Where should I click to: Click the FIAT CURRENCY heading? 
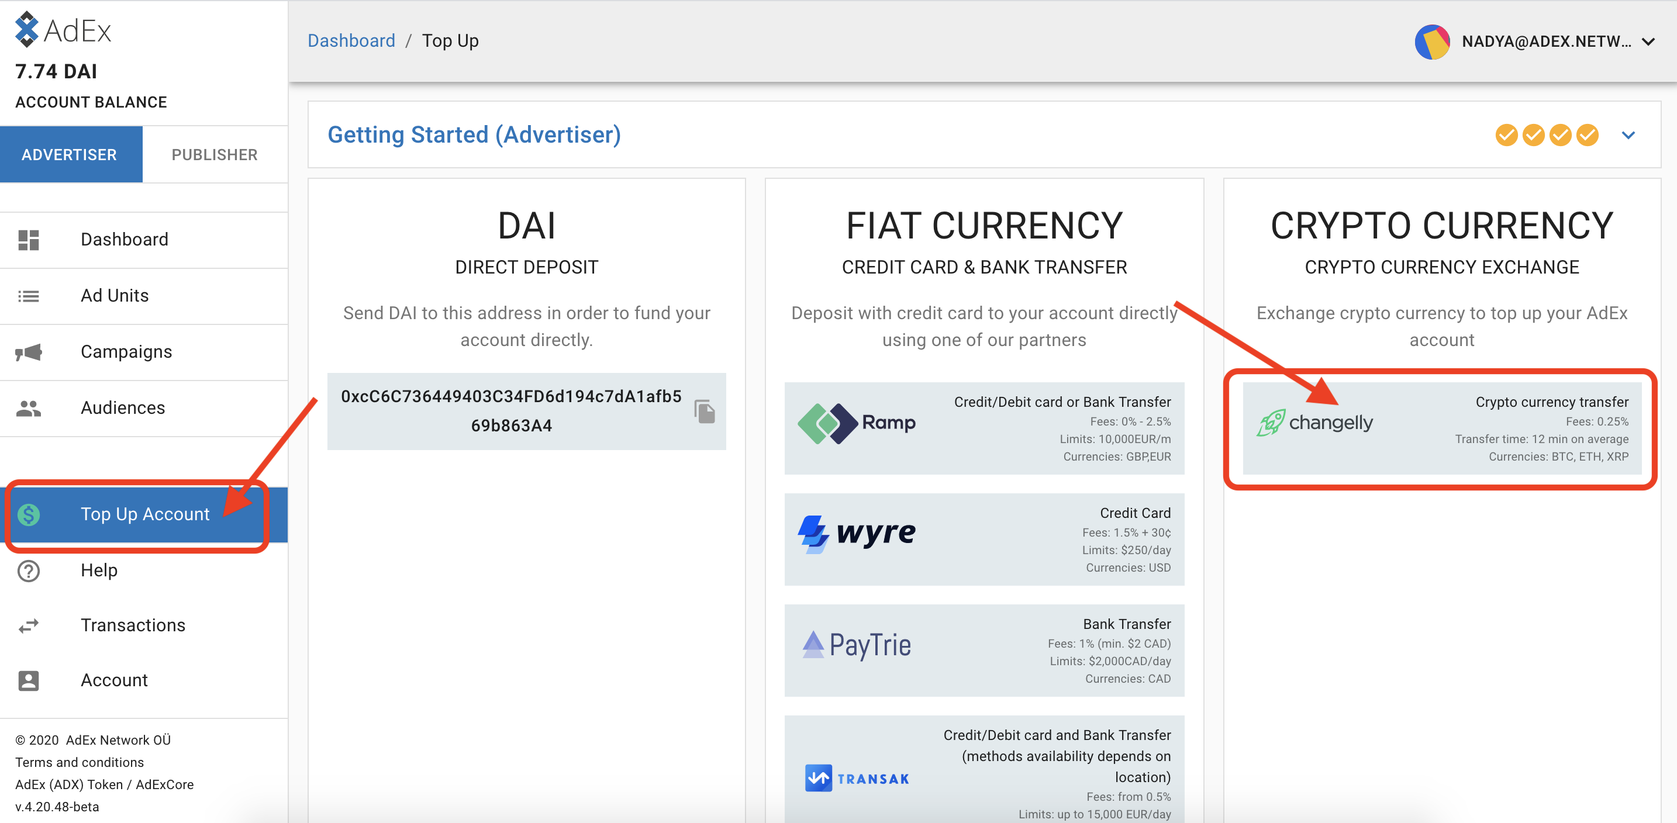coord(984,226)
